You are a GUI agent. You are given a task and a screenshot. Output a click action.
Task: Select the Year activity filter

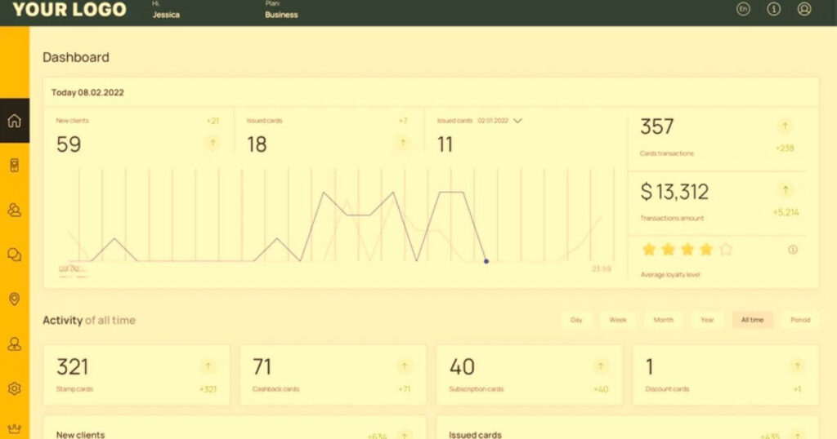coord(707,320)
